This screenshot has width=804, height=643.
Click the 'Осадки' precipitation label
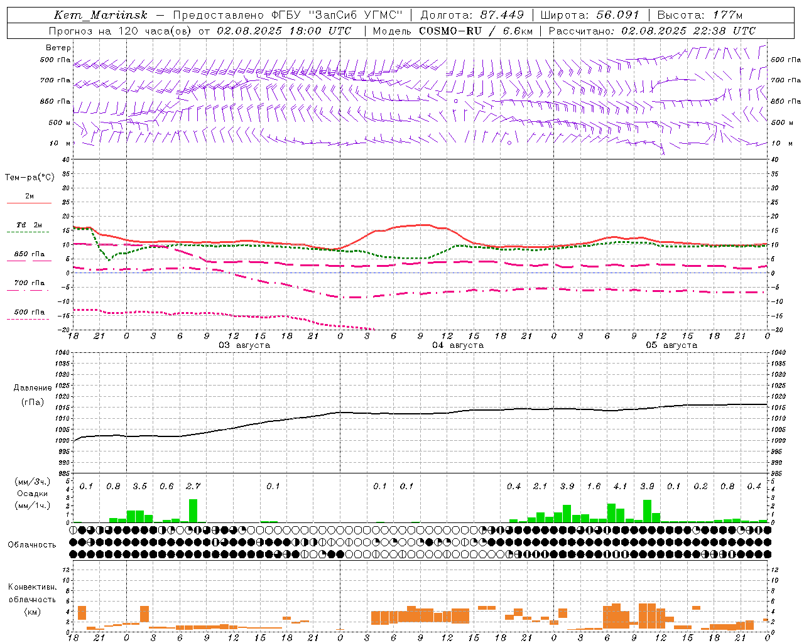click(33, 494)
